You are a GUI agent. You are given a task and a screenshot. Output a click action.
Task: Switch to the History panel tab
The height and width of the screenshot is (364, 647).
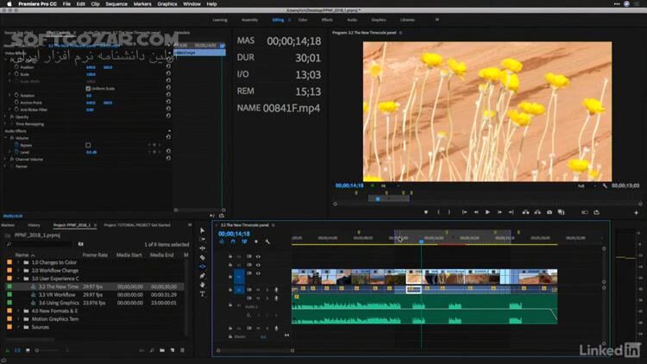tap(34, 225)
